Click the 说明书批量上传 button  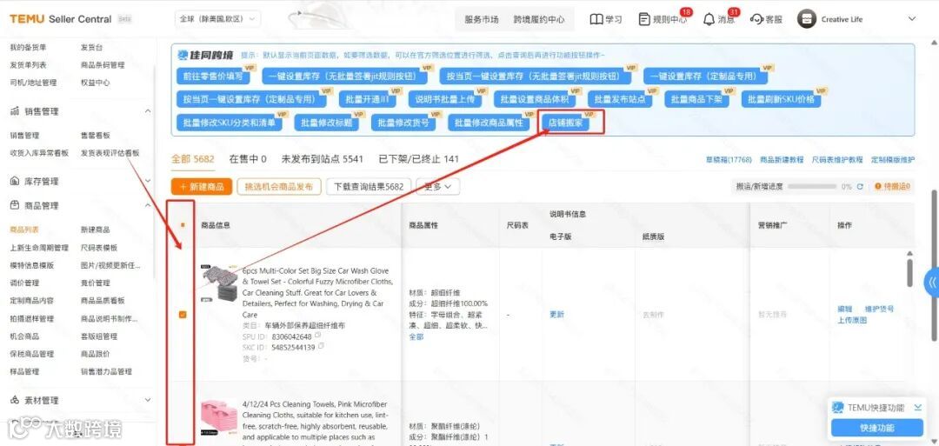pyautogui.click(x=445, y=99)
